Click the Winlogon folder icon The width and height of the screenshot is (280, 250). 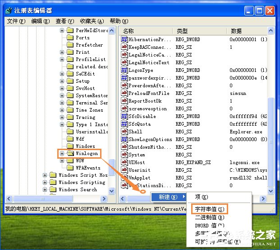70,153
